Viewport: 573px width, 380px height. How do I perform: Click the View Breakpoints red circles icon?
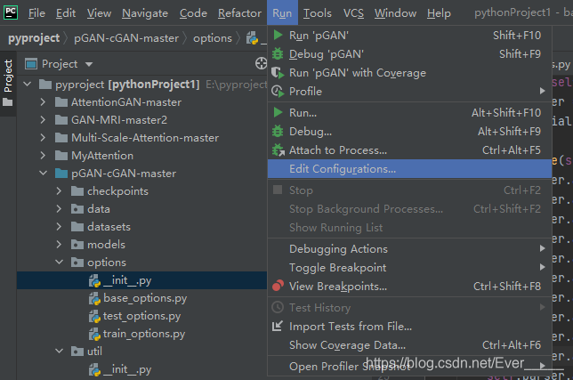(x=278, y=286)
